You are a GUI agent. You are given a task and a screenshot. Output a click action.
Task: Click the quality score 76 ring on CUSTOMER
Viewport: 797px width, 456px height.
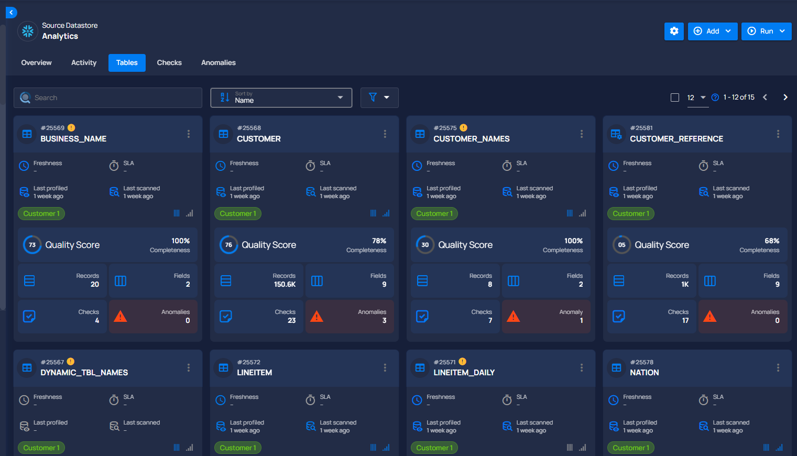click(x=228, y=245)
